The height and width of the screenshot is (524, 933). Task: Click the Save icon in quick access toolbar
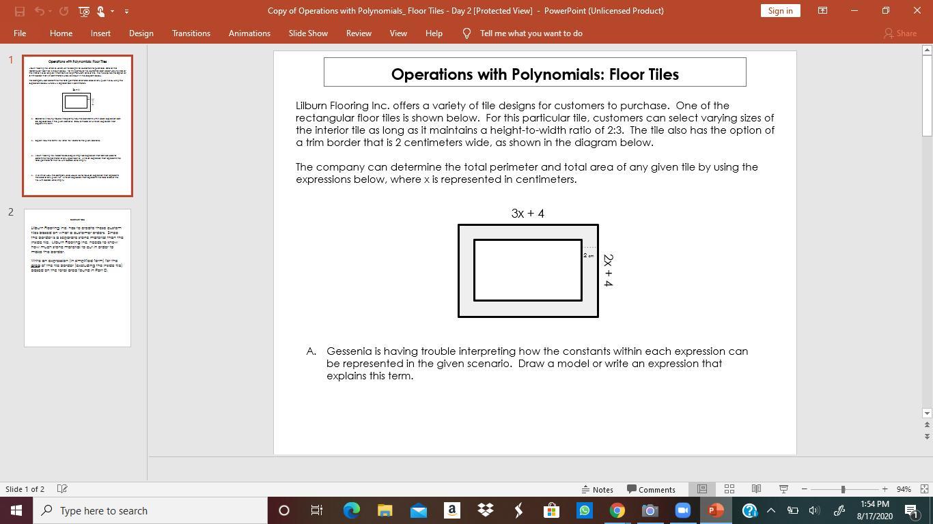click(x=19, y=11)
